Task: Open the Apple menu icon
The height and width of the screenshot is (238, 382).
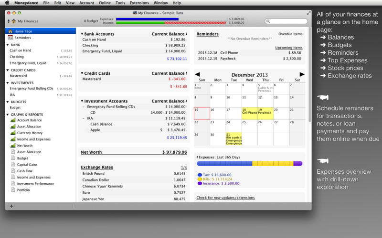Action: tap(7, 3)
